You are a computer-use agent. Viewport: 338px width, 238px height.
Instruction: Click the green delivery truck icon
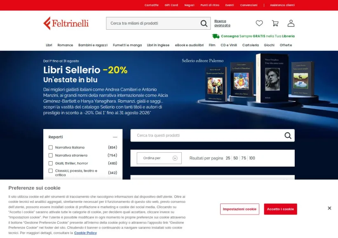click(x=216, y=36)
